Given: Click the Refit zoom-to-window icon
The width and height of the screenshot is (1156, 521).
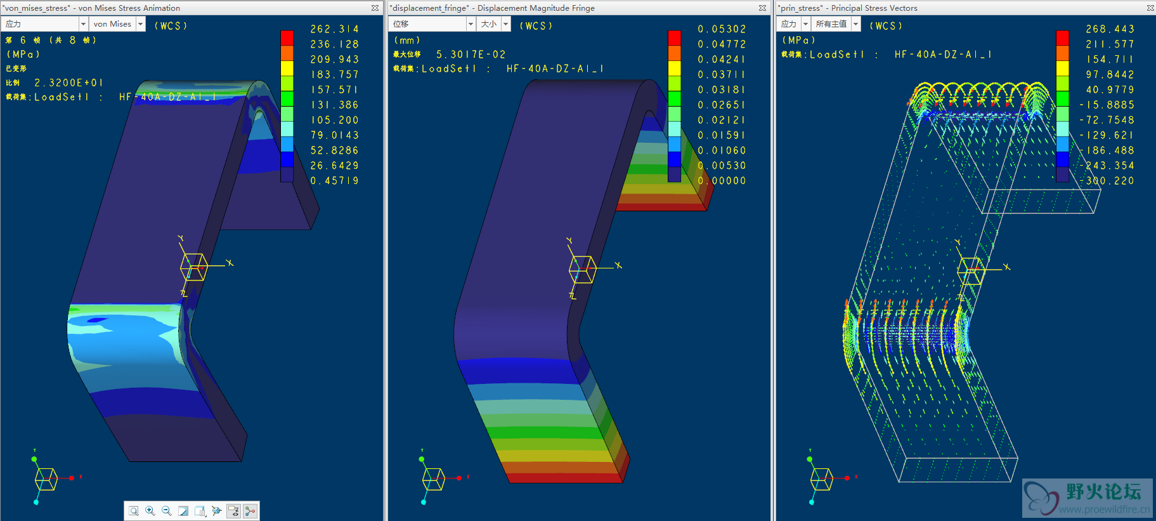Looking at the screenshot, I should [134, 511].
